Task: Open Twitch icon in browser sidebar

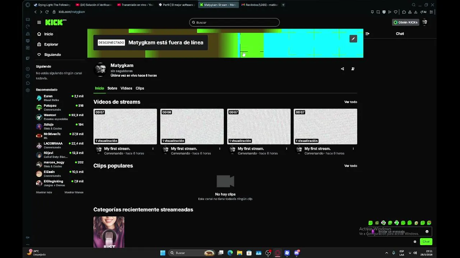Action: tap(28, 58)
